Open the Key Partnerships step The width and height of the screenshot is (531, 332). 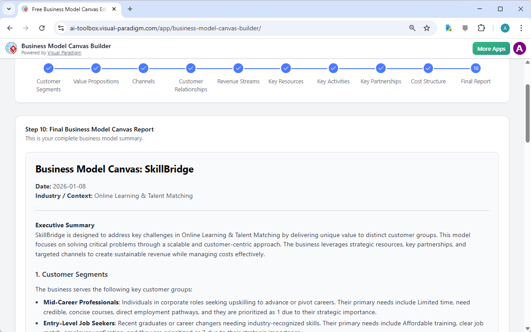click(x=381, y=68)
